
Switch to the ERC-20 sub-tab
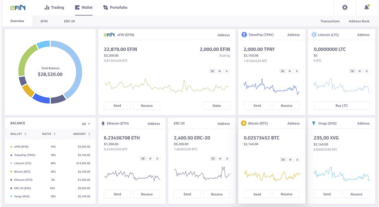tap(69, 21)
